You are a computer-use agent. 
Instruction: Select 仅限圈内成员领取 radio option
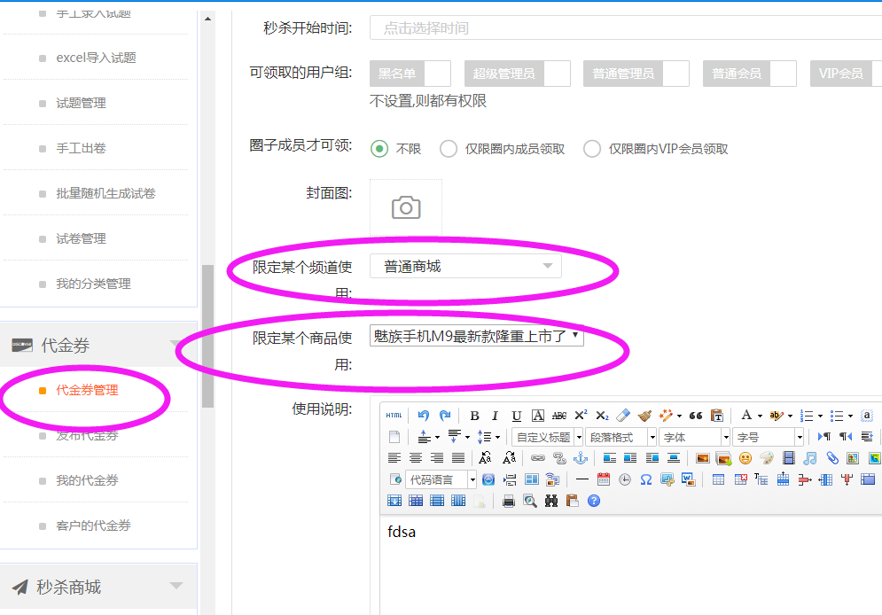click(x=449, y=149)
